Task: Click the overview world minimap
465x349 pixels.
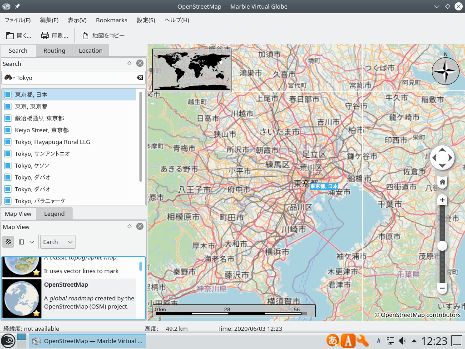Action: coord(192,70)
